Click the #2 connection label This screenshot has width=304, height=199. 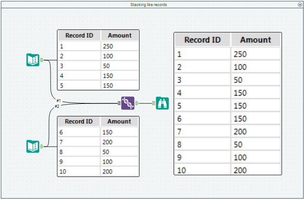coord(57,106)
